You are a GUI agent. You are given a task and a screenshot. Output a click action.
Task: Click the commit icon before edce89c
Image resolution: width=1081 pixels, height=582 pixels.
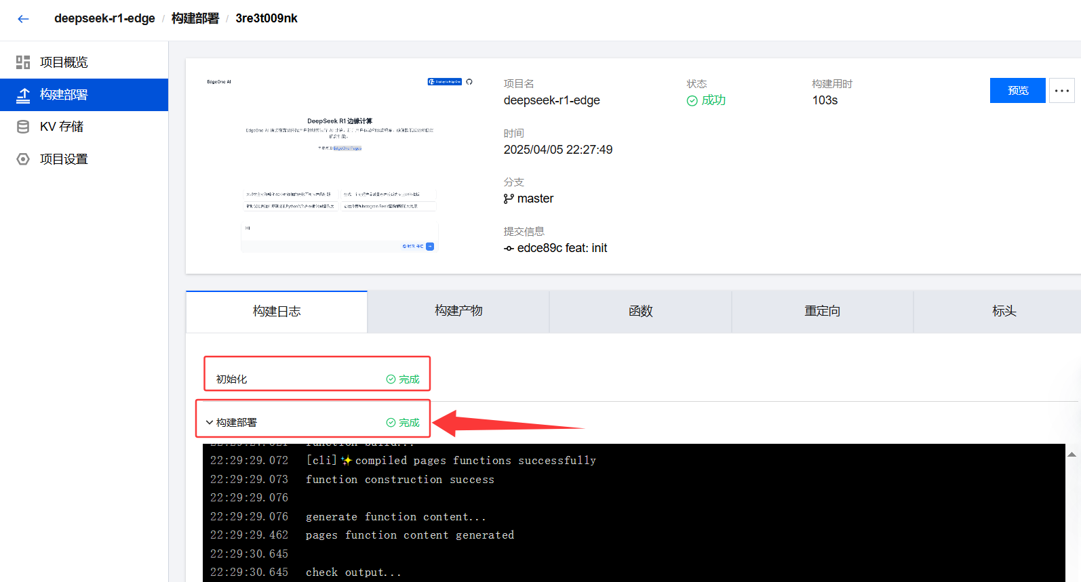[509, 248]
